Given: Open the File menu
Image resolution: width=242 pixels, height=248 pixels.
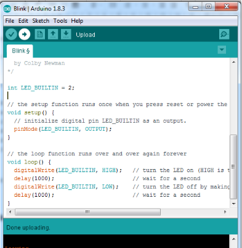Looking at the screenshot, I should point(10,21).
